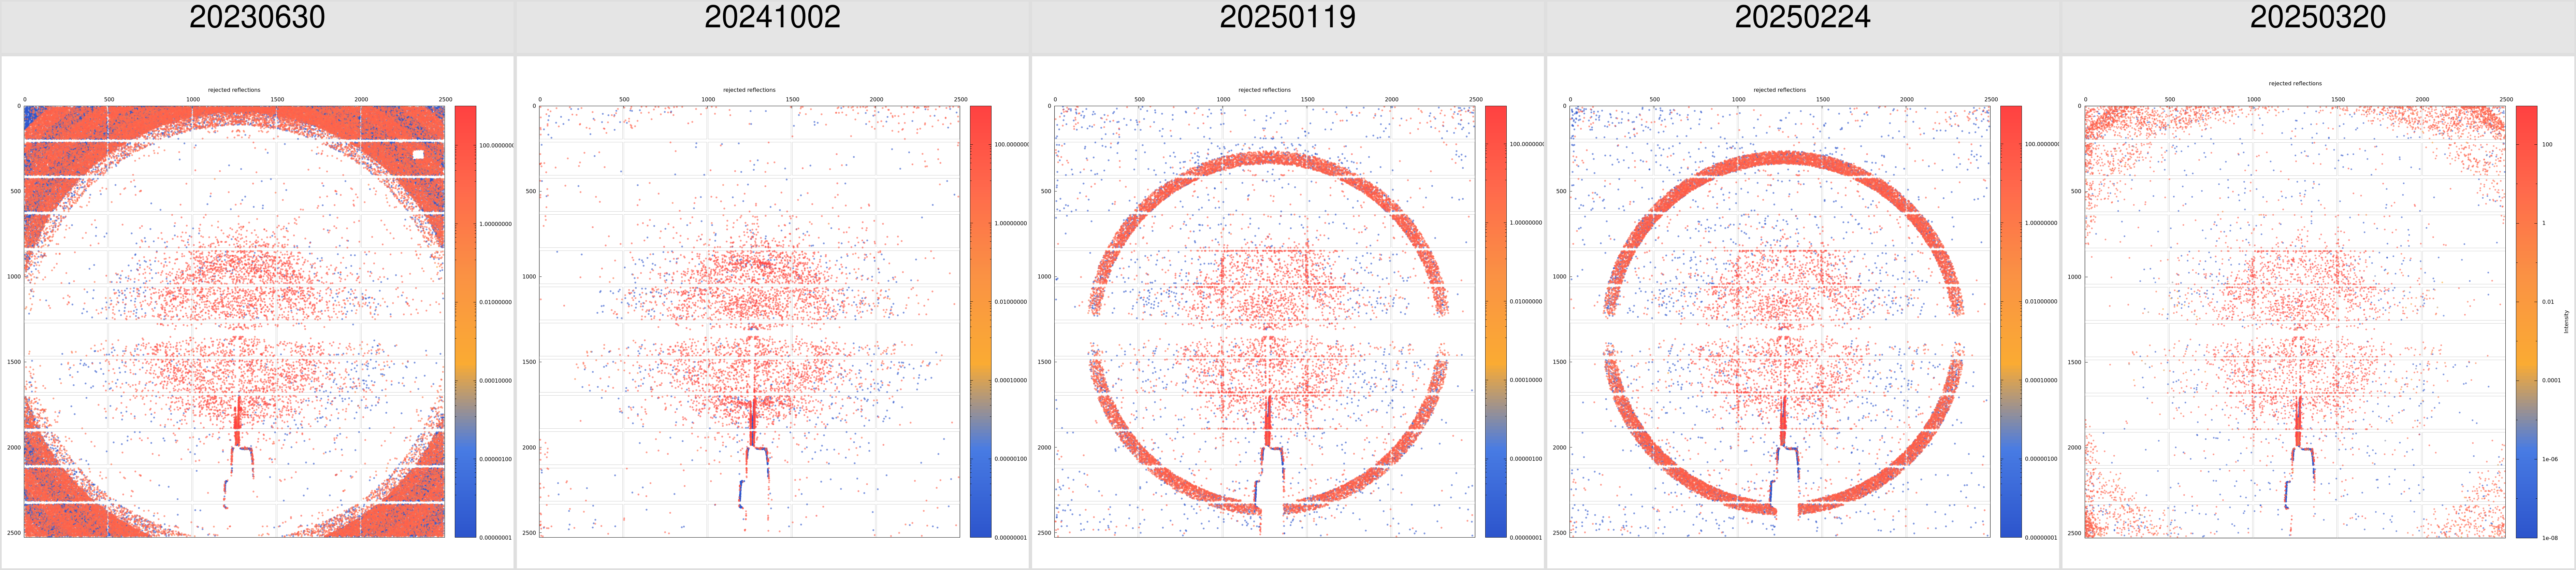Select the 20230630 column header
The image size is (2576, 570).
[x=257, y=17]
